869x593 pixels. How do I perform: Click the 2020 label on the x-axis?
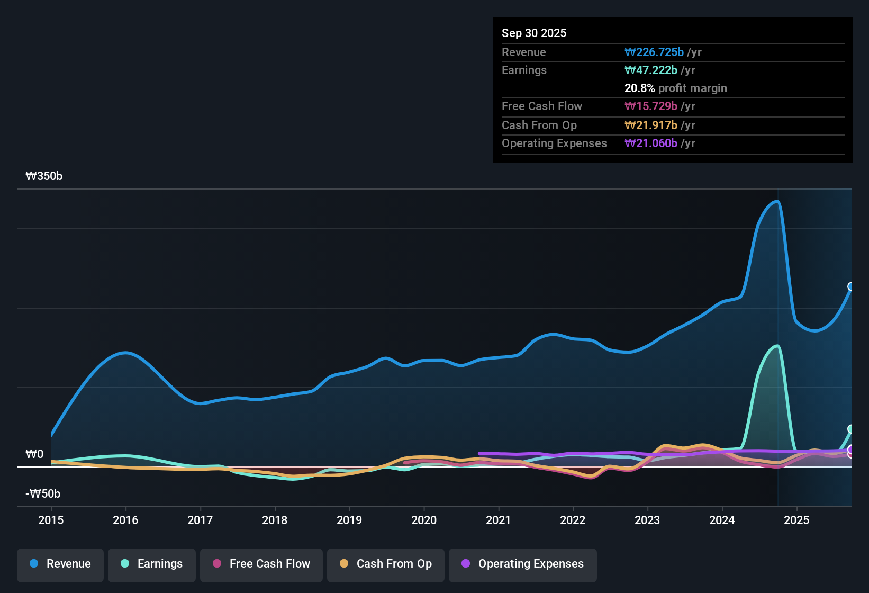[x=423, y=520]
